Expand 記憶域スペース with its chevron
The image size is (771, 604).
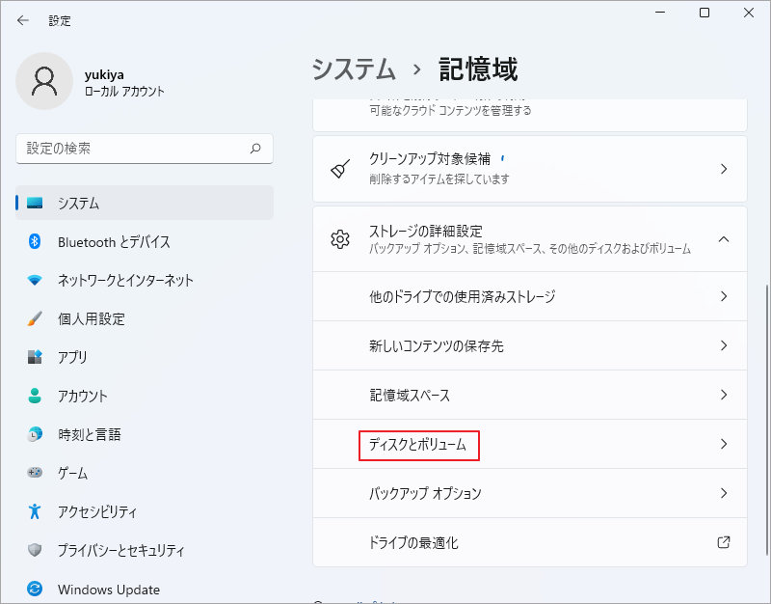[x=723, y=395]
